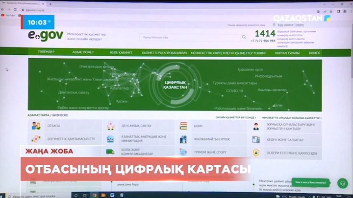Click the Азаматтық, миграция category icon
Viewport: 353px width, 198px height.
point(110,139)
